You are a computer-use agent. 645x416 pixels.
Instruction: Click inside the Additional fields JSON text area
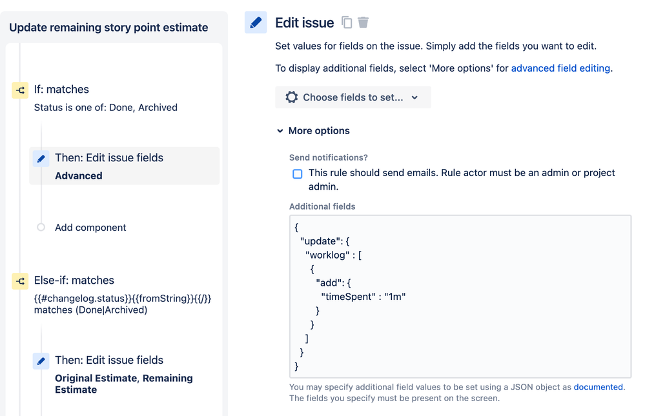[x=460, y=297]
